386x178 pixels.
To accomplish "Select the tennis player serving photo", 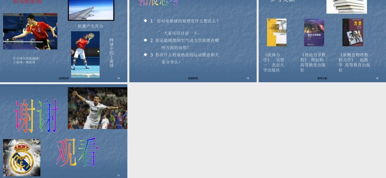I will (85, 54).
